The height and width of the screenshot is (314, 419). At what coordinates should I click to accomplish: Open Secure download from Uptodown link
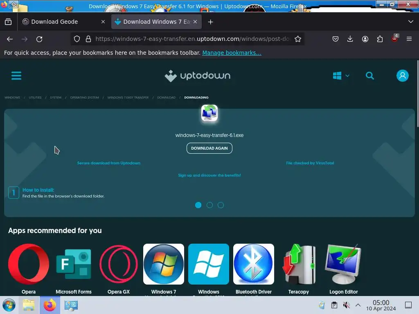pyautogui.click(x=109, y=163)
